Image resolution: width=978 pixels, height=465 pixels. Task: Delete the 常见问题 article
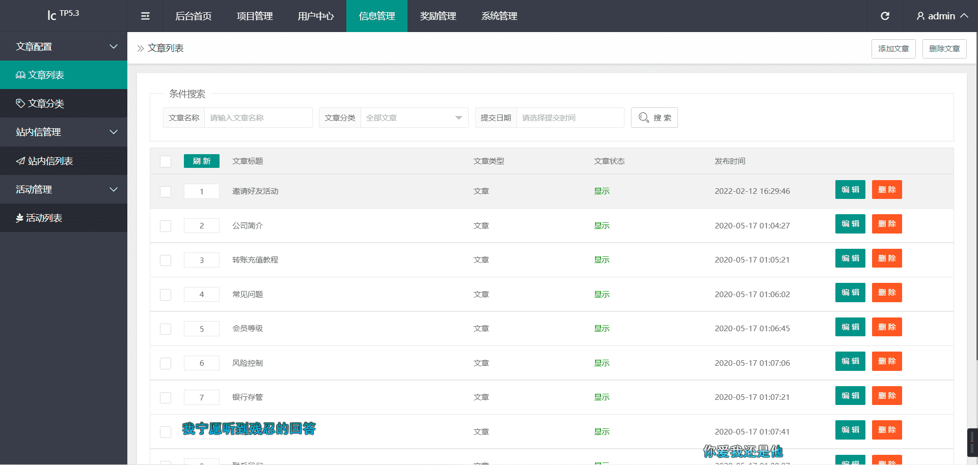pos(887,293)
